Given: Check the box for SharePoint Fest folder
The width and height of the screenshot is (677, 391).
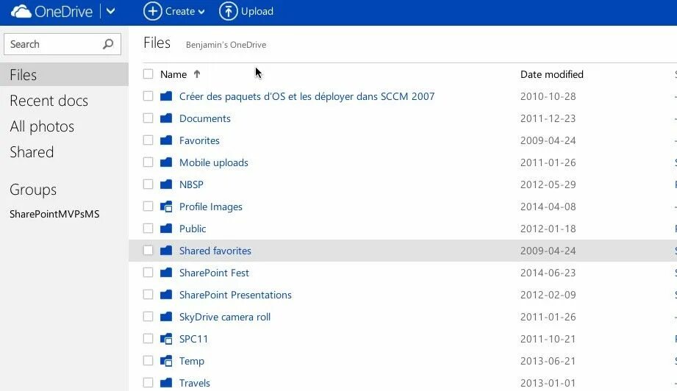Looking at the screenshot, I should [x=148, y=273].
